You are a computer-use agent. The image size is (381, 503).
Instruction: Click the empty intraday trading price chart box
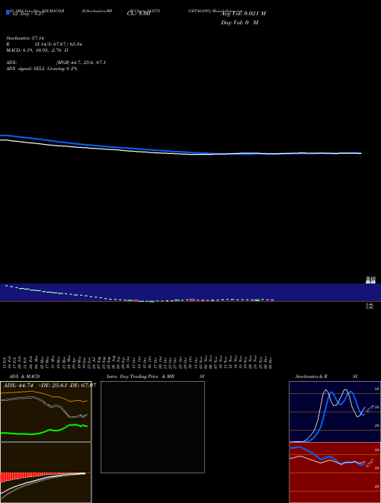pos(152,427)
